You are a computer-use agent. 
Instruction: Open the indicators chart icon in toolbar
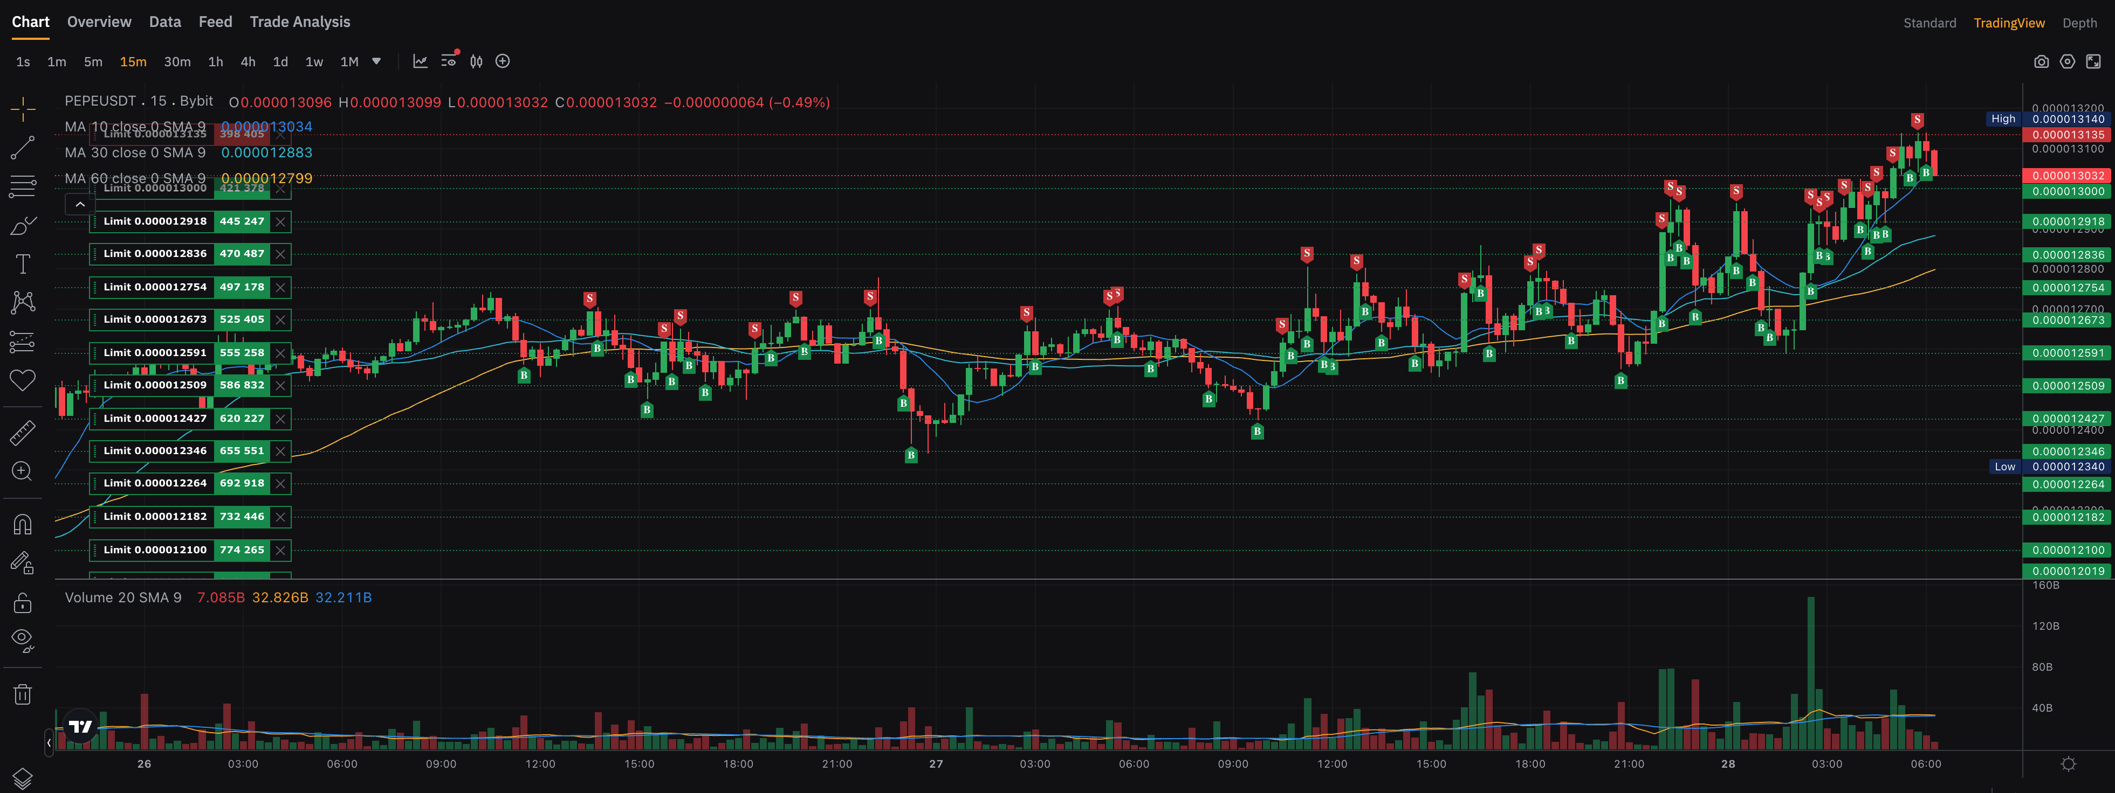420,61
